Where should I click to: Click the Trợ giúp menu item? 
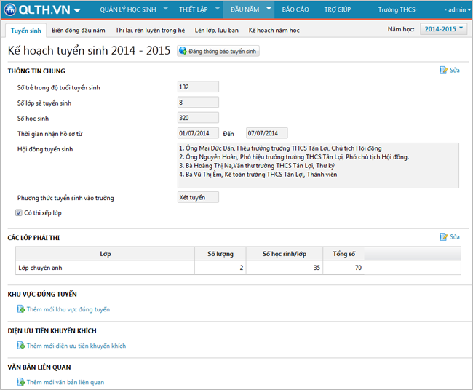point(337,10)
